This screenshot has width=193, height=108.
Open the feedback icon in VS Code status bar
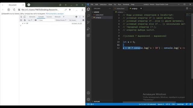[187, 104]
